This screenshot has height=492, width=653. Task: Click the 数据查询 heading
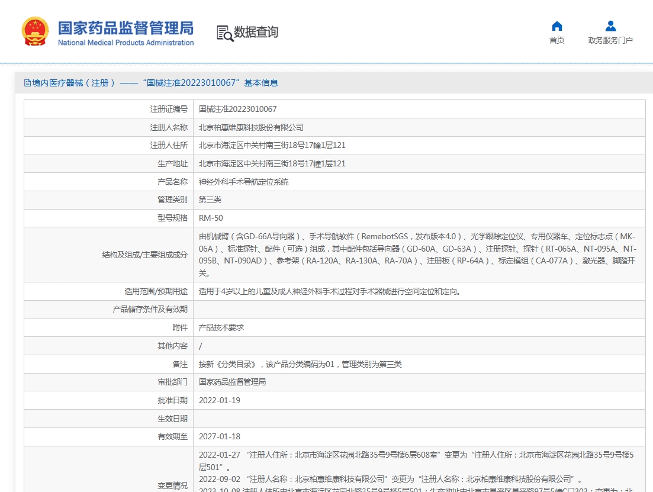coord(256,32)
